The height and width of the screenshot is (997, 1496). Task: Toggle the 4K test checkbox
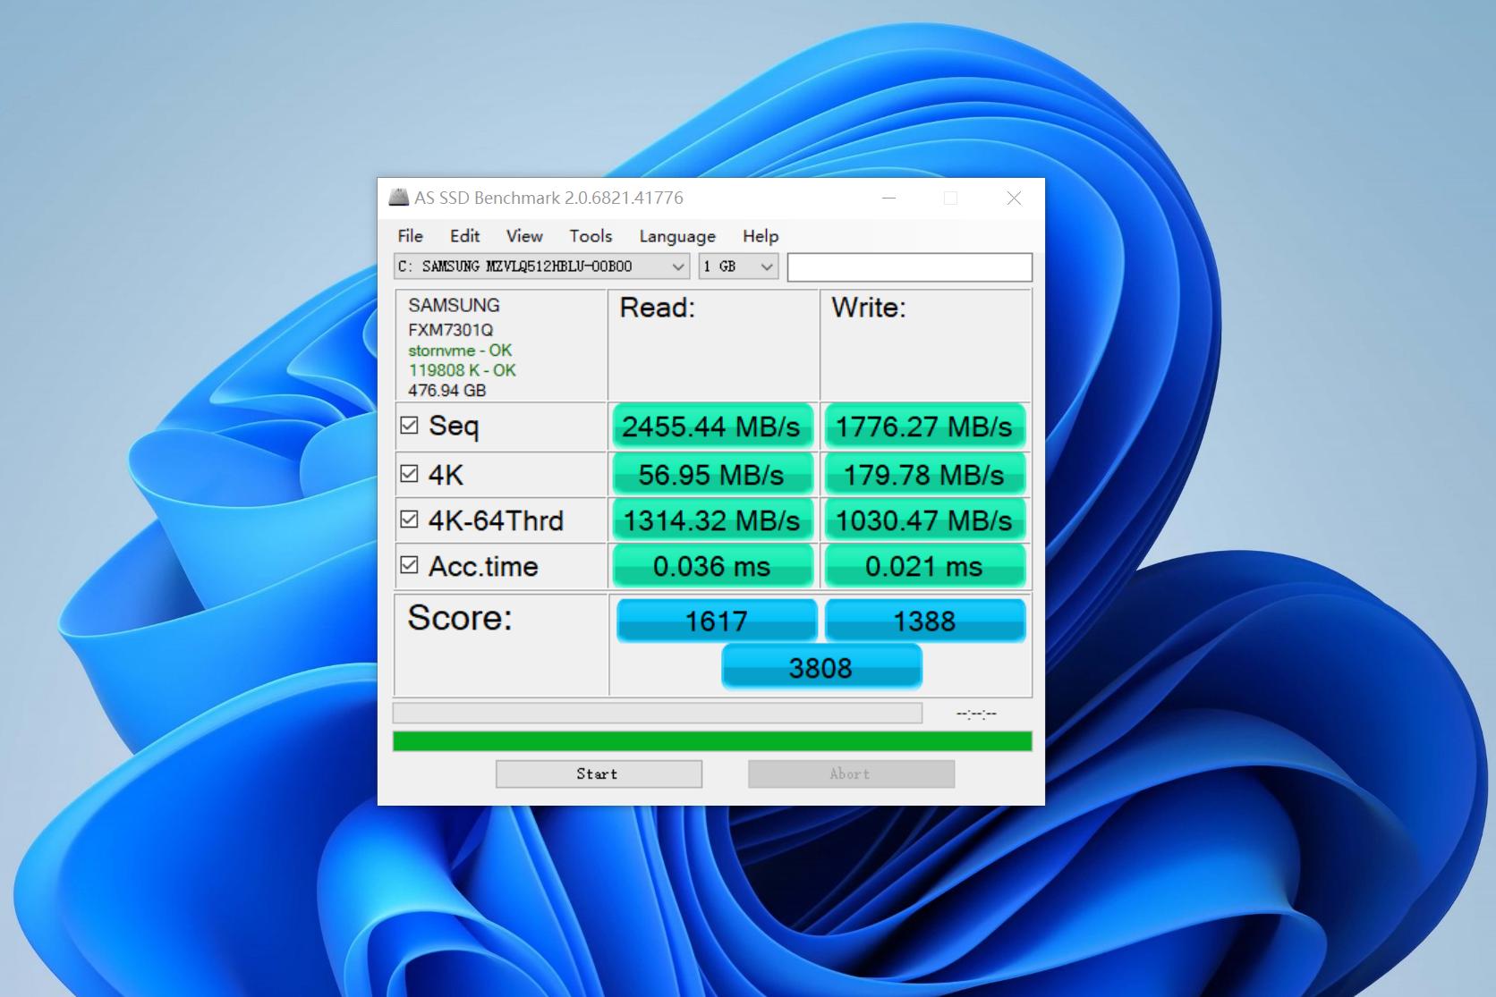(x=409, y=474)
